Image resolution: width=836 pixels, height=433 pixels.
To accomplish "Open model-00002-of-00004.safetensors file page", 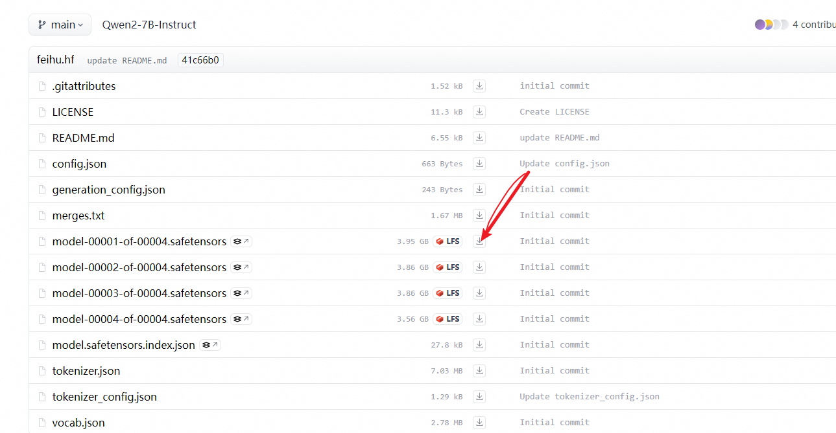I will pyautogui.click(x=139, y=267).
